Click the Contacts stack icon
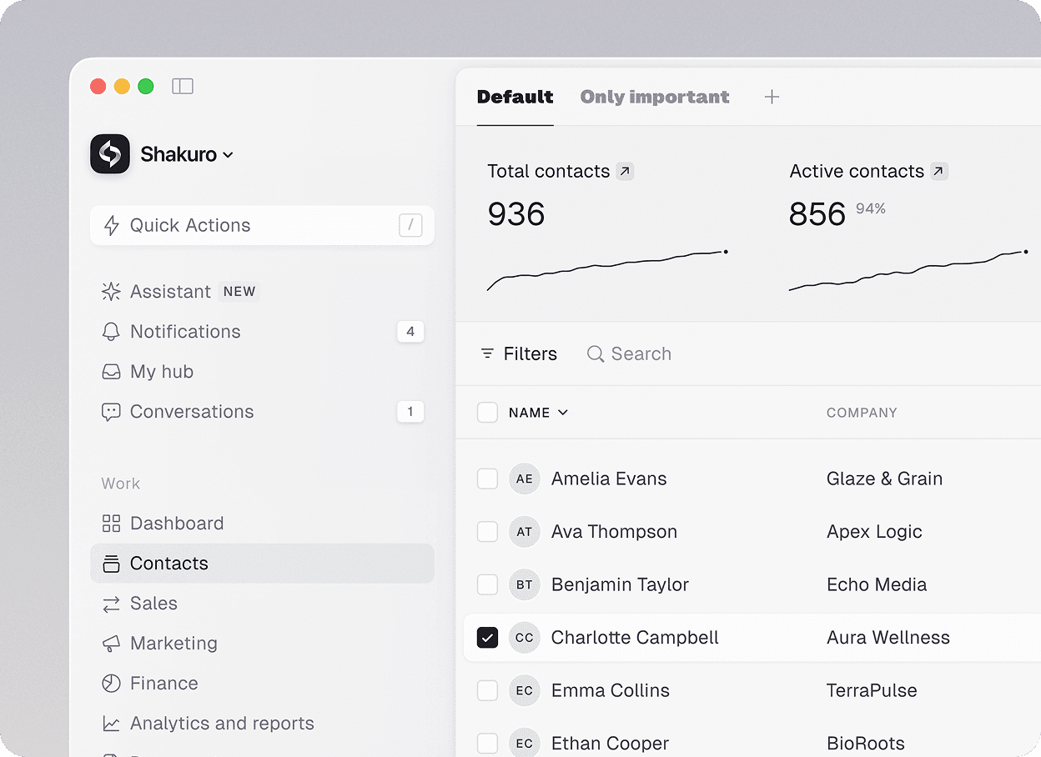The height and width of the screenshot is (757, 1041). coord(111,564)
